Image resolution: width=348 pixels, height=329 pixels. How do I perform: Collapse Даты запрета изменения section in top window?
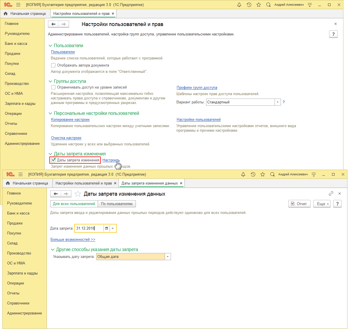(x=51, y=154)
